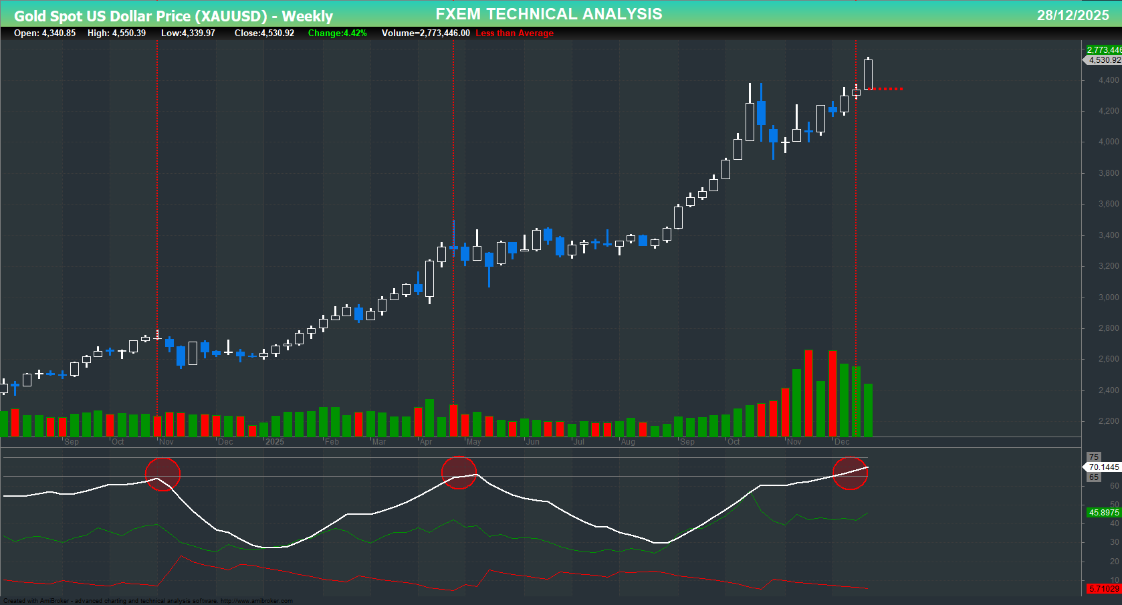Select the last close price label 4,530.92
The image size is (1122, 605).
tap(1105, 59)
